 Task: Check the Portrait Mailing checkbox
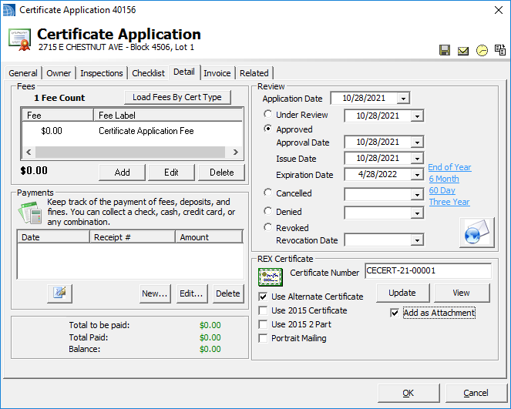point(263,338)
